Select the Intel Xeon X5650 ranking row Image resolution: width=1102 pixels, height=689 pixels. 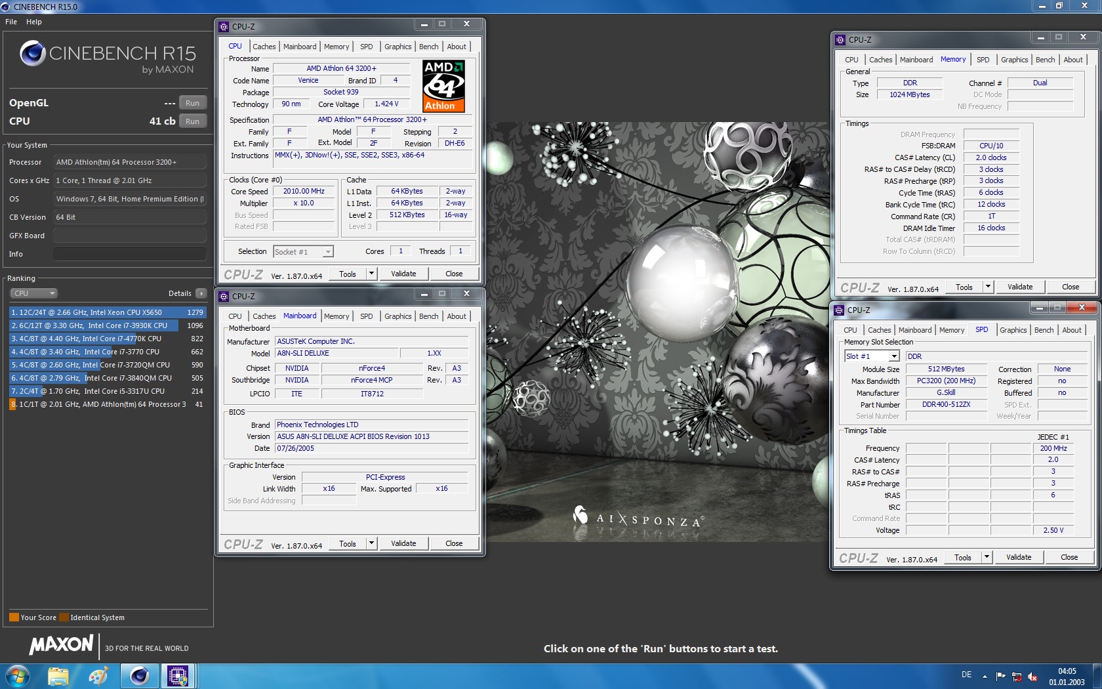108,312
